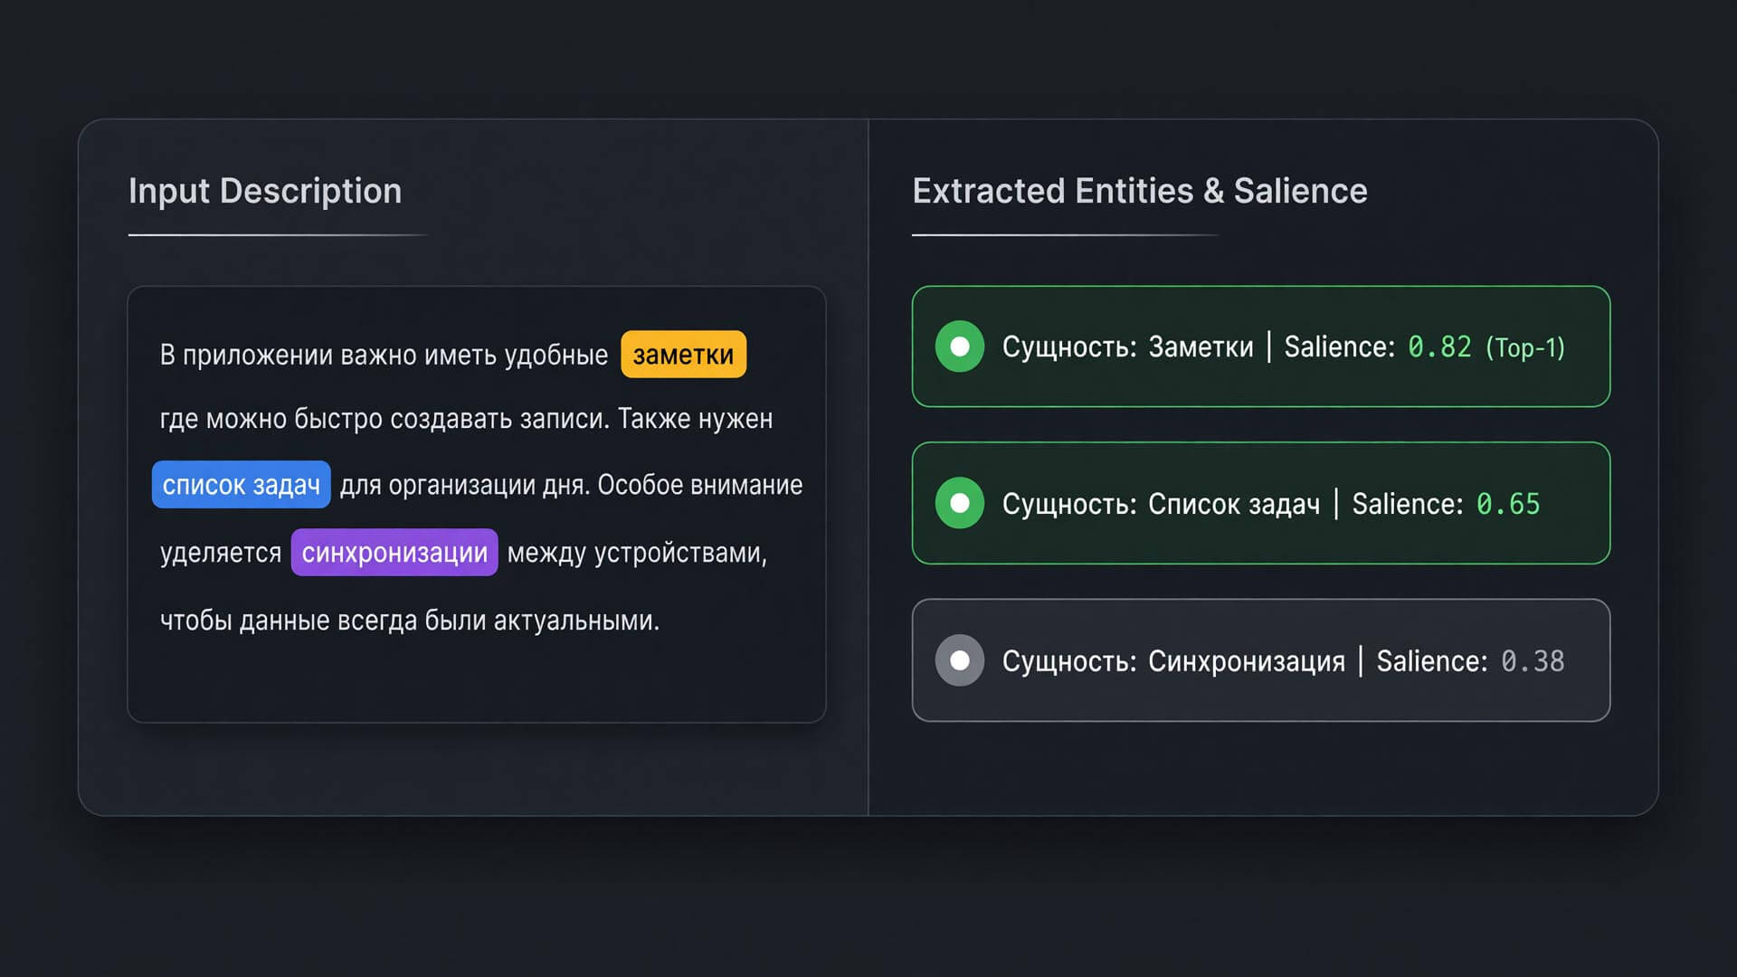The width and height of the screenshot is (1737, 977).
Task: Click the phrase 'для организации дня. Особое внимание'
Action: 571,485
